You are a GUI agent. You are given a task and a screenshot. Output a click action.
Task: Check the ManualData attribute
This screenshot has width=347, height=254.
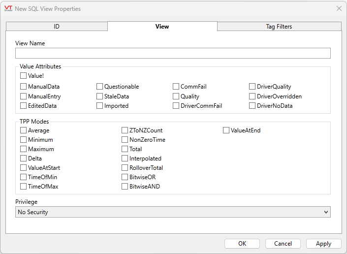click(24, 87)
